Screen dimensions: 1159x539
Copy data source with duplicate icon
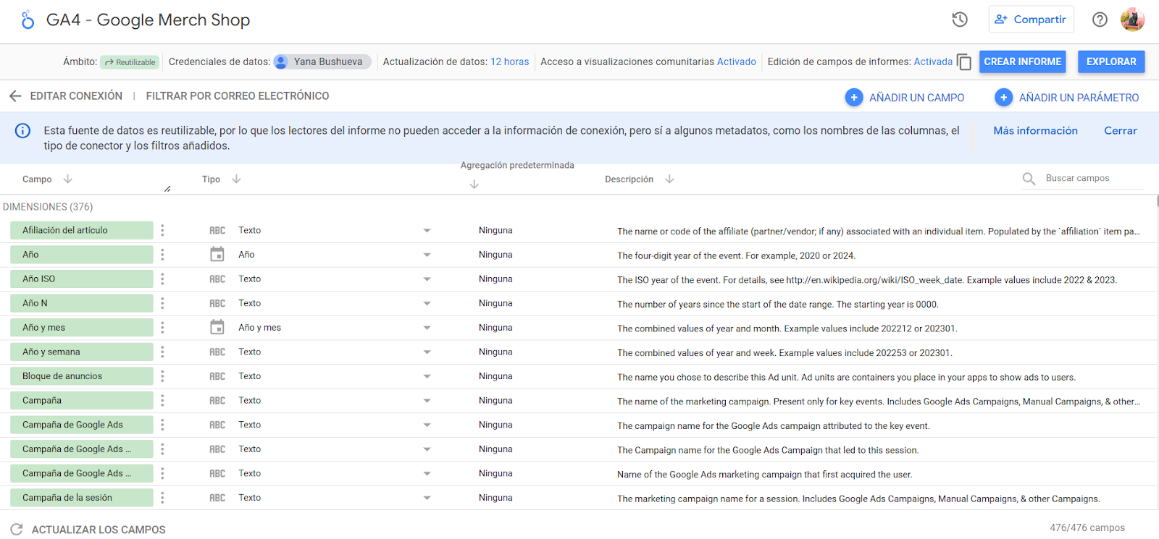pos(964,62)
